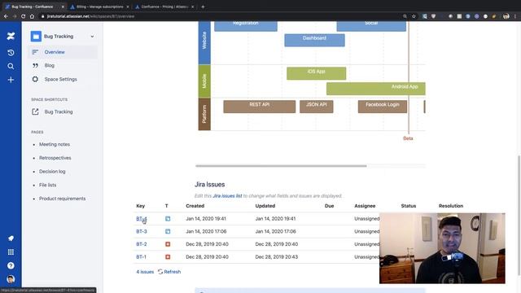Open the notifications megaphone icon
The image size is (521, 293).
(x=11, y=238)
